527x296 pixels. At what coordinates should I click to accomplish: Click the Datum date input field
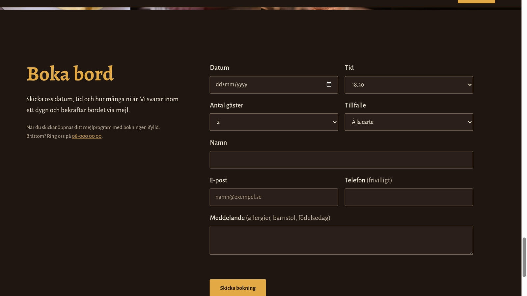point(274,85)
